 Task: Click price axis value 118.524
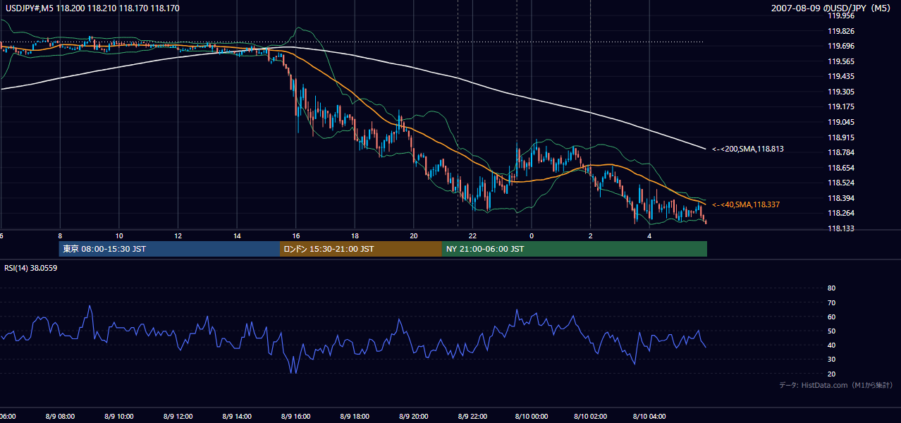coord(841,183)
